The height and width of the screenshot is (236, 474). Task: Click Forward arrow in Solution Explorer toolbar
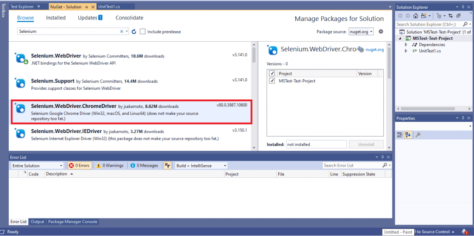[408, 16]
